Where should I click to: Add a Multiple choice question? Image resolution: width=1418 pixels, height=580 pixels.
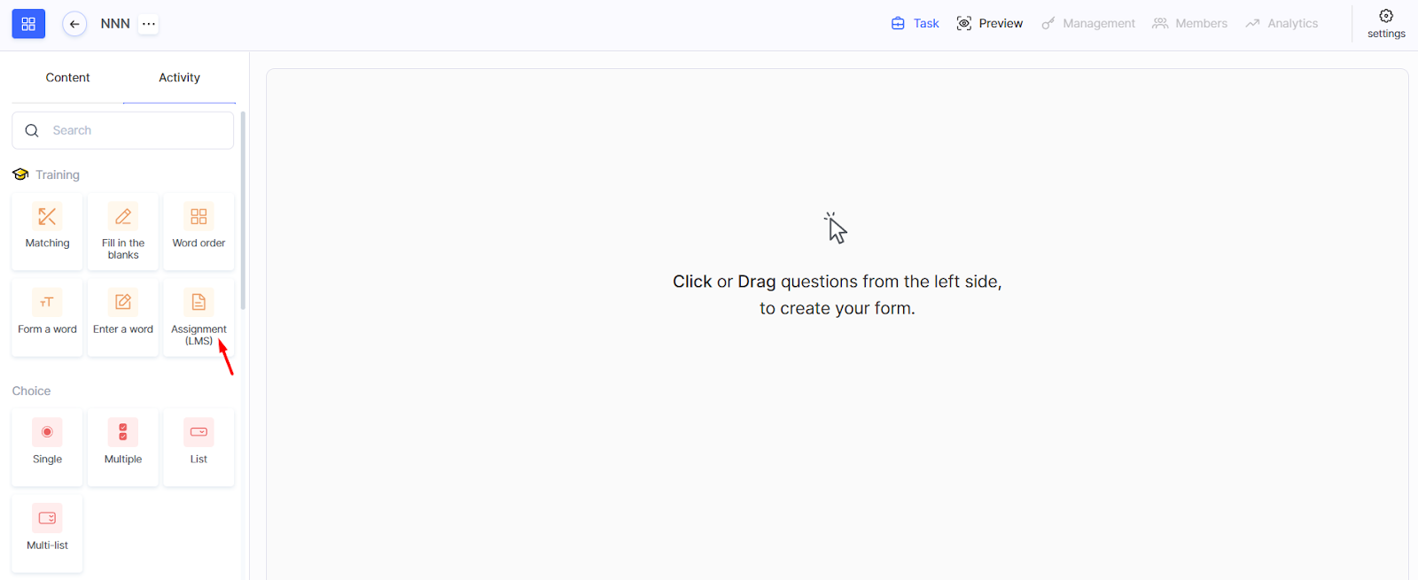point(123,445)
